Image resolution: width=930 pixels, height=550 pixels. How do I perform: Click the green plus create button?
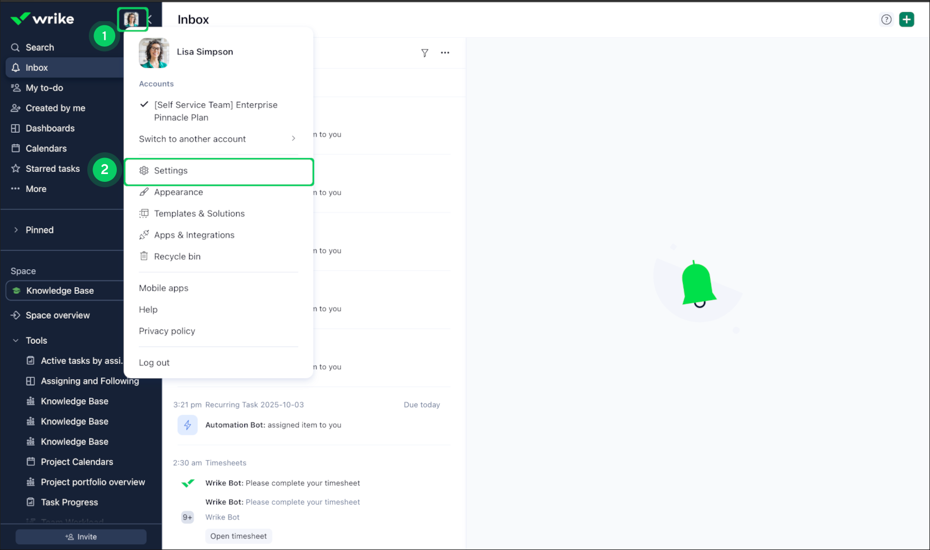(906, 20)
